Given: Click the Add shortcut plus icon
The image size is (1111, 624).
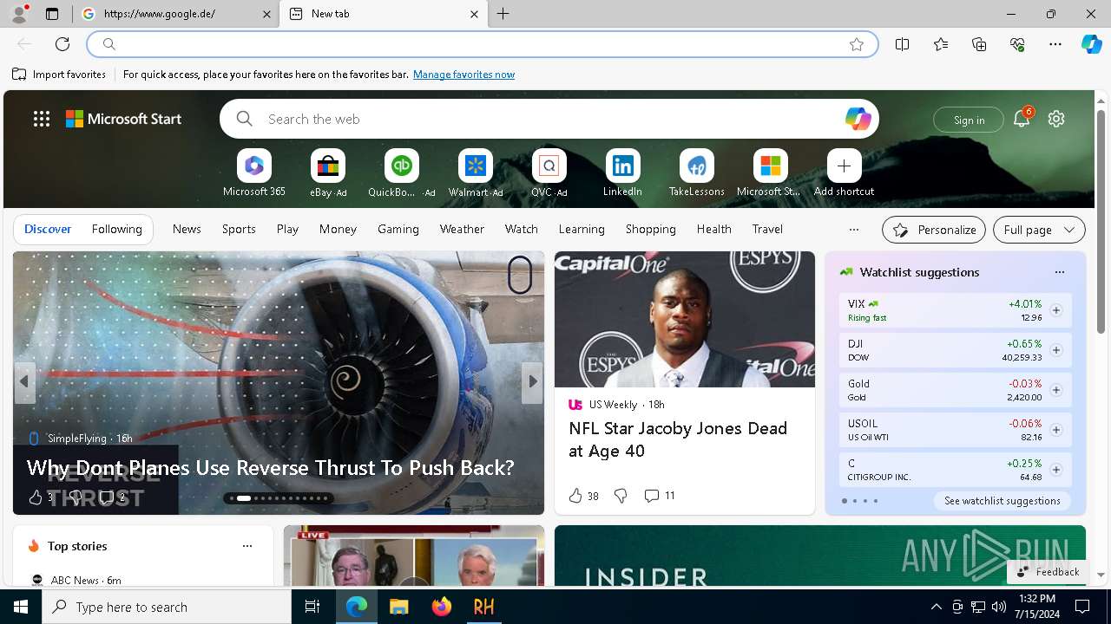Looking at the screenshot, I should click(844, 166).
